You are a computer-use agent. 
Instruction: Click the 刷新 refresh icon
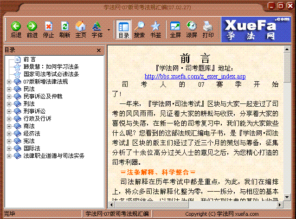click(x=64, y=26)
